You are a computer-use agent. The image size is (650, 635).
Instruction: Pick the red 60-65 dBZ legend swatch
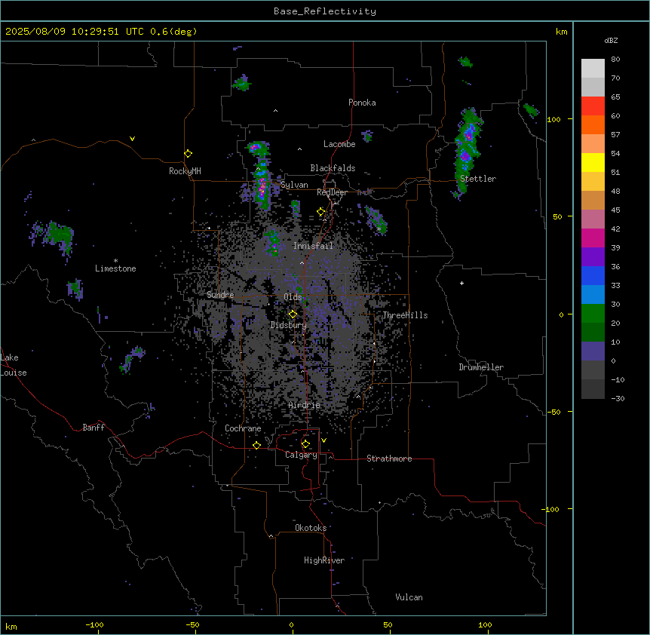pyautogui.click(x=593, y=106)
